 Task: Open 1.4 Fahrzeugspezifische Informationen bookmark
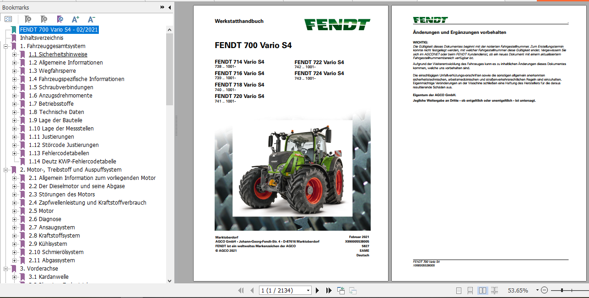tap(76, 79)
